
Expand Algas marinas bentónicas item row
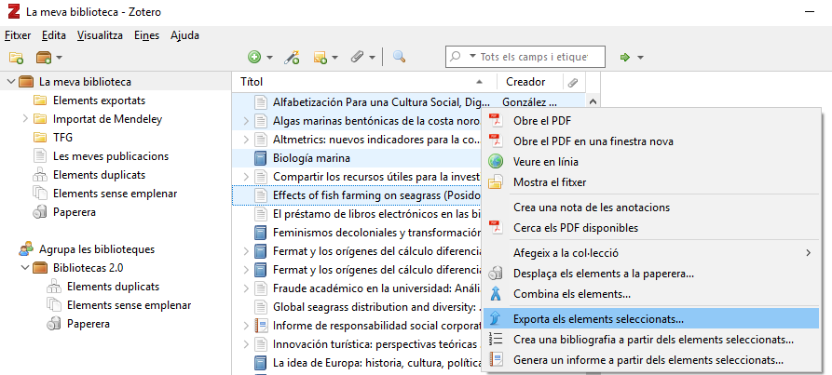pyautogui.click(x=245, y=121)
